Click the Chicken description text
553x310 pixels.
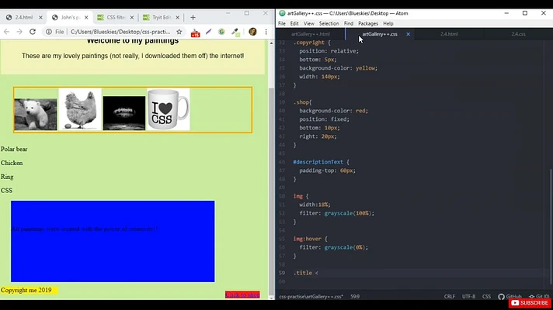12,163
